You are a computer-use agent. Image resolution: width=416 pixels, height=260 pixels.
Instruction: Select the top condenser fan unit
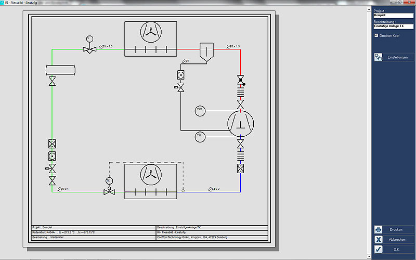[x=151, y=38]
